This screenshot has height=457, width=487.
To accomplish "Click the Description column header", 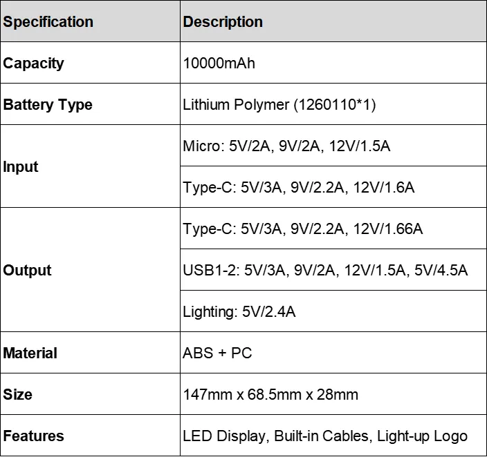I will 223,21.
